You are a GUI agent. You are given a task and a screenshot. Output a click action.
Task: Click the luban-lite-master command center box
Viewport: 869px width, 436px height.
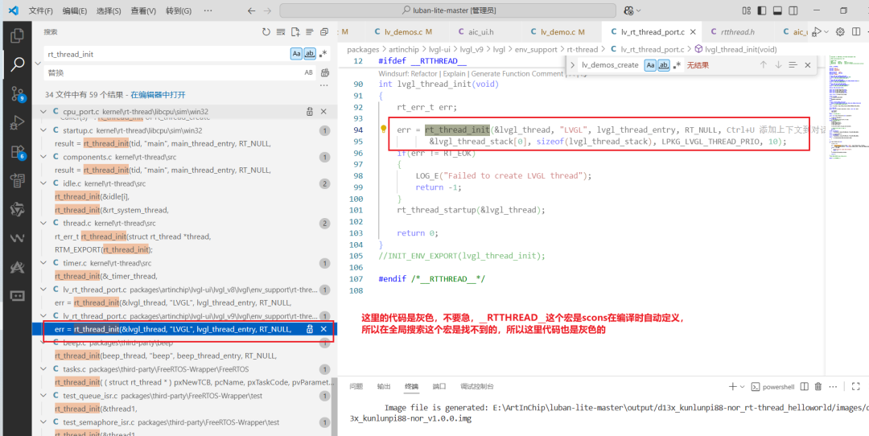[x=448, y=10]
